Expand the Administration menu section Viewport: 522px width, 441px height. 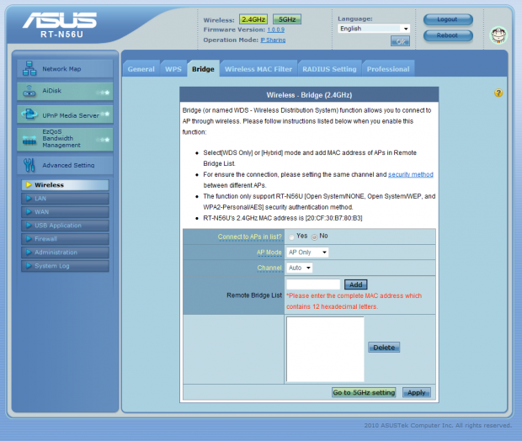pos(66,252)
